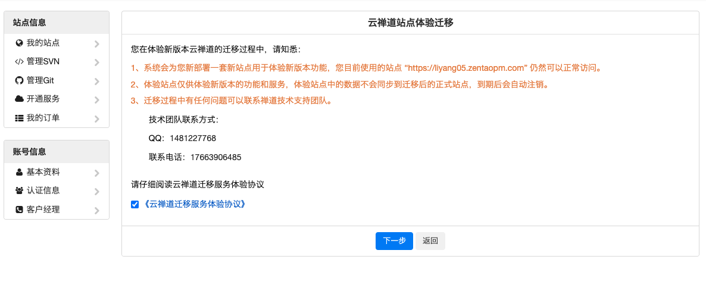
Task: Click the user icon beside 基本资料
Action: click(19, 172)
